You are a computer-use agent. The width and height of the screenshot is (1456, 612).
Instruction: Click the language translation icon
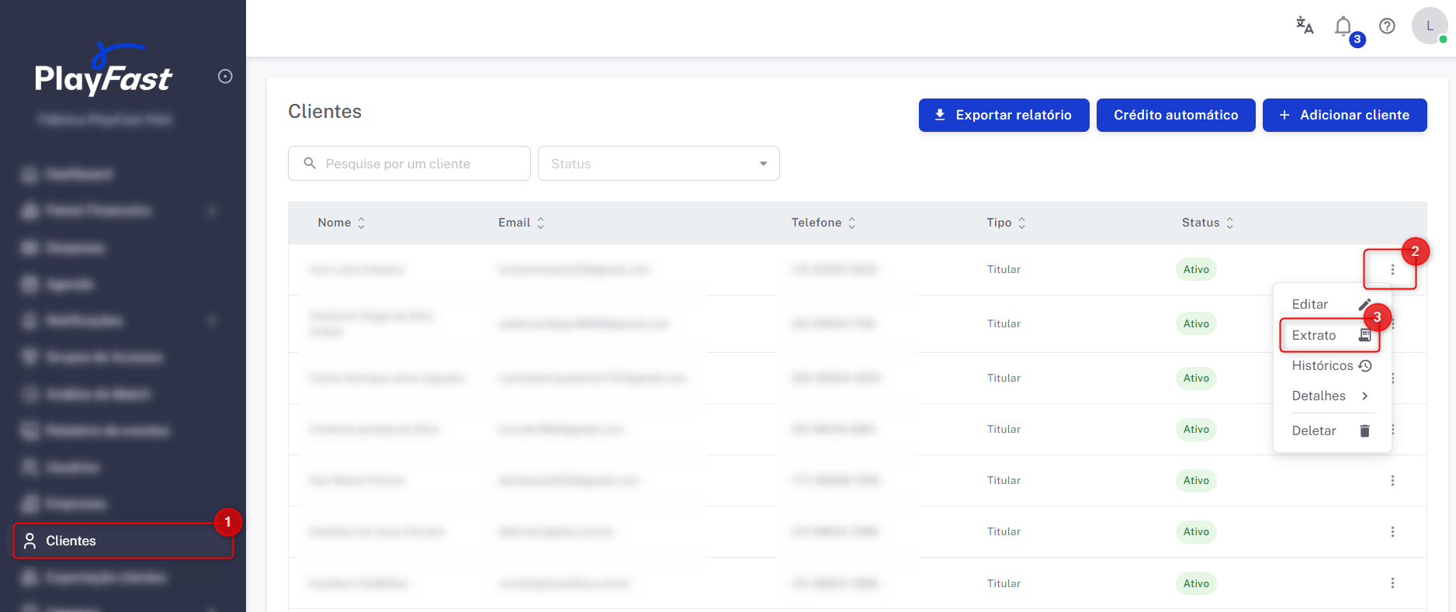point(1305,26)
